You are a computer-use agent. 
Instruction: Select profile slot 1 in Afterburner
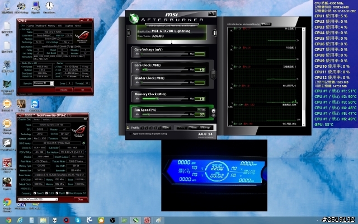[x=142, y=128]
